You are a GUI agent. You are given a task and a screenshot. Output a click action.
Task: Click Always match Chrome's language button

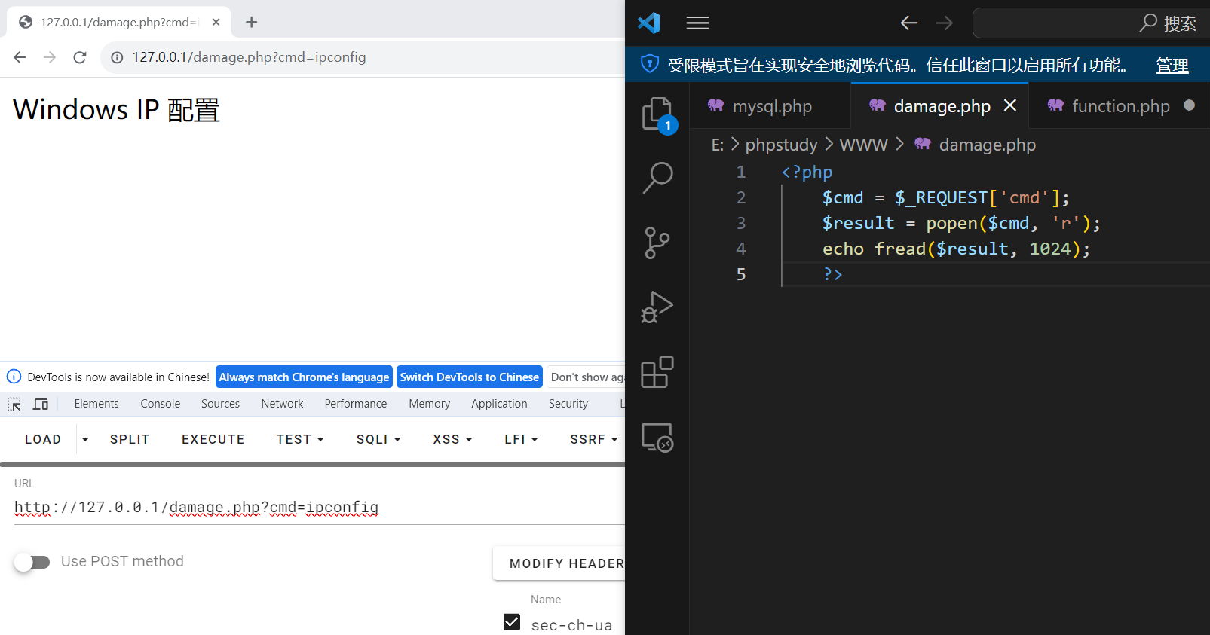pyautogui.click(x=304, y=377)
